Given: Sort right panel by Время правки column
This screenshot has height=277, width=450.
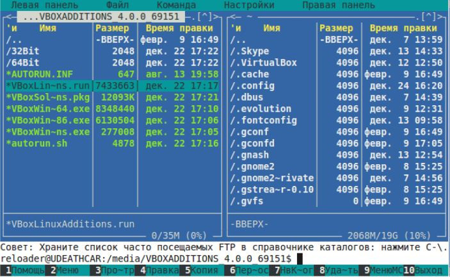Looking at the screenshot, I should pos(403,28).
